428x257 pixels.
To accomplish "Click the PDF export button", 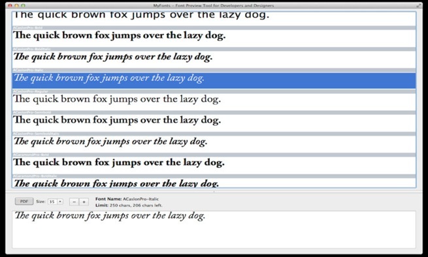I will 24,202.
